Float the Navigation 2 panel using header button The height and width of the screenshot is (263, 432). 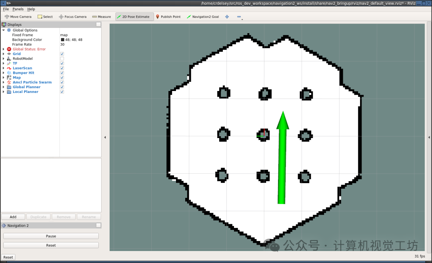98,225
